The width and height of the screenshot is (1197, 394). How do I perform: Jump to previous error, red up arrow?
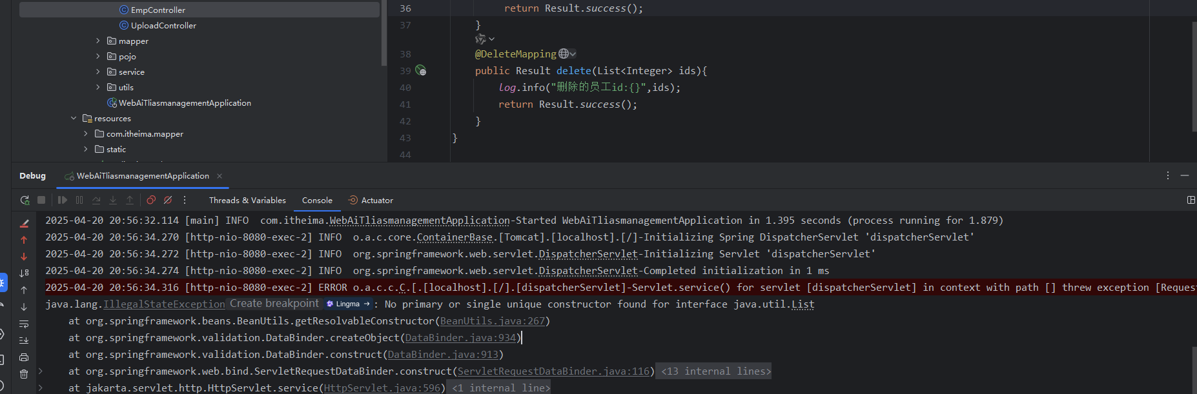point(24,240)
